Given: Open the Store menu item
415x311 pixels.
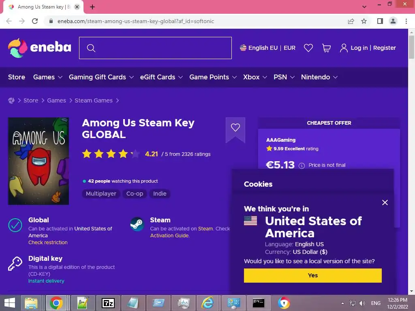Looking at the screenshot, I should pos(16,77).
